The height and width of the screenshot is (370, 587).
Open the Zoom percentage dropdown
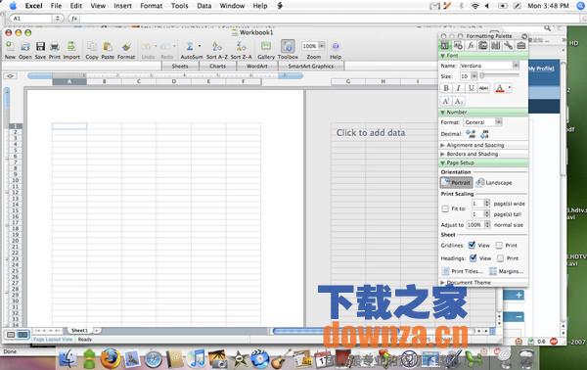pyautogui.click(x=322, y=46)
